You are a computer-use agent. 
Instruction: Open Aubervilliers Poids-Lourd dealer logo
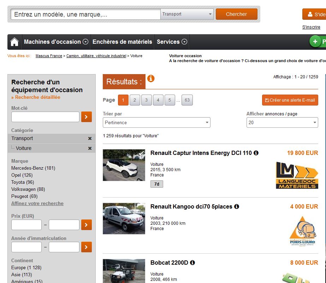click(302, 231)
